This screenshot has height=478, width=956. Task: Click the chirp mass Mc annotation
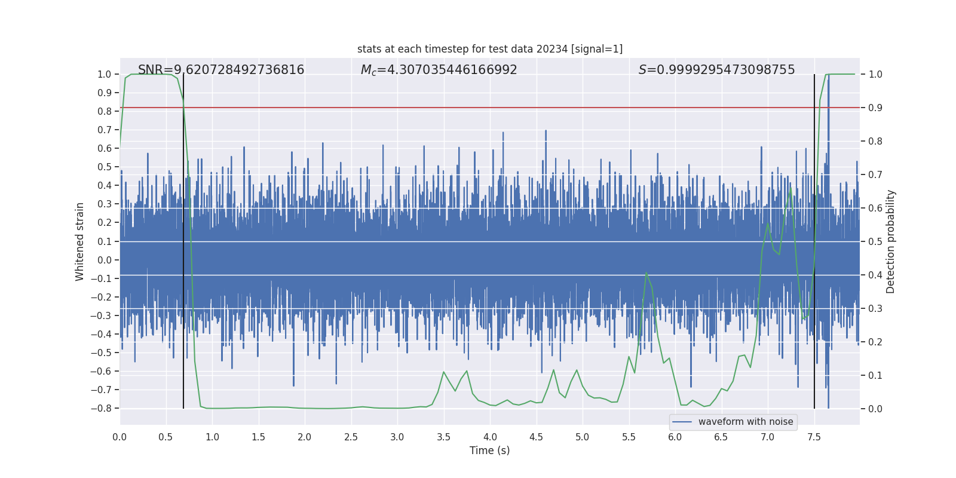pos(439,70)
